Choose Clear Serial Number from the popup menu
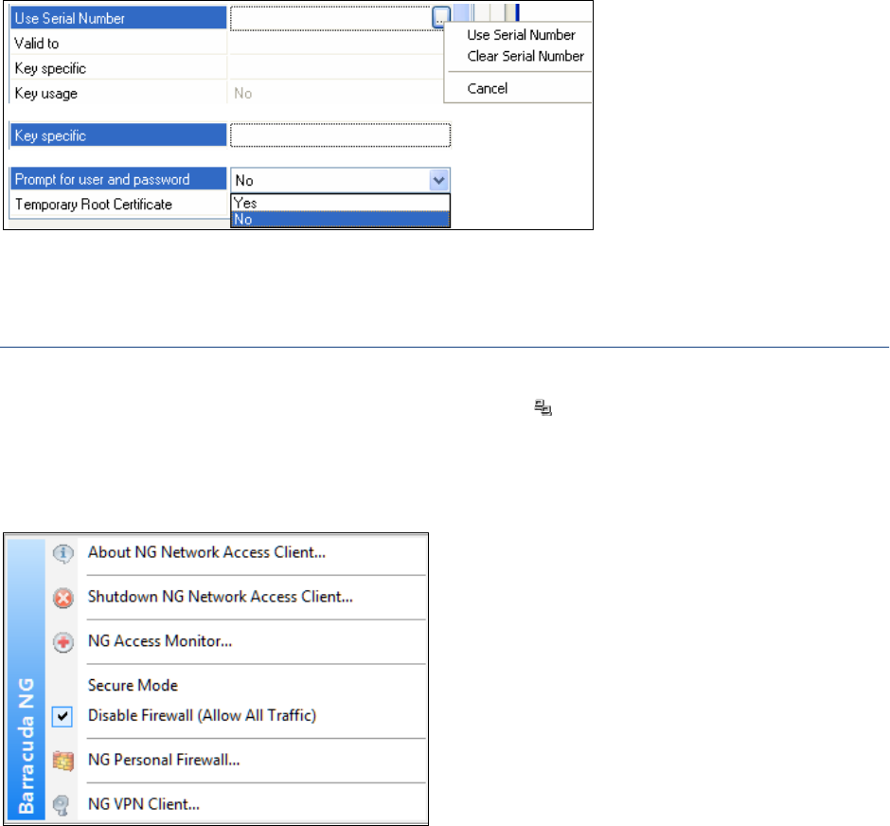 point(525,56)
